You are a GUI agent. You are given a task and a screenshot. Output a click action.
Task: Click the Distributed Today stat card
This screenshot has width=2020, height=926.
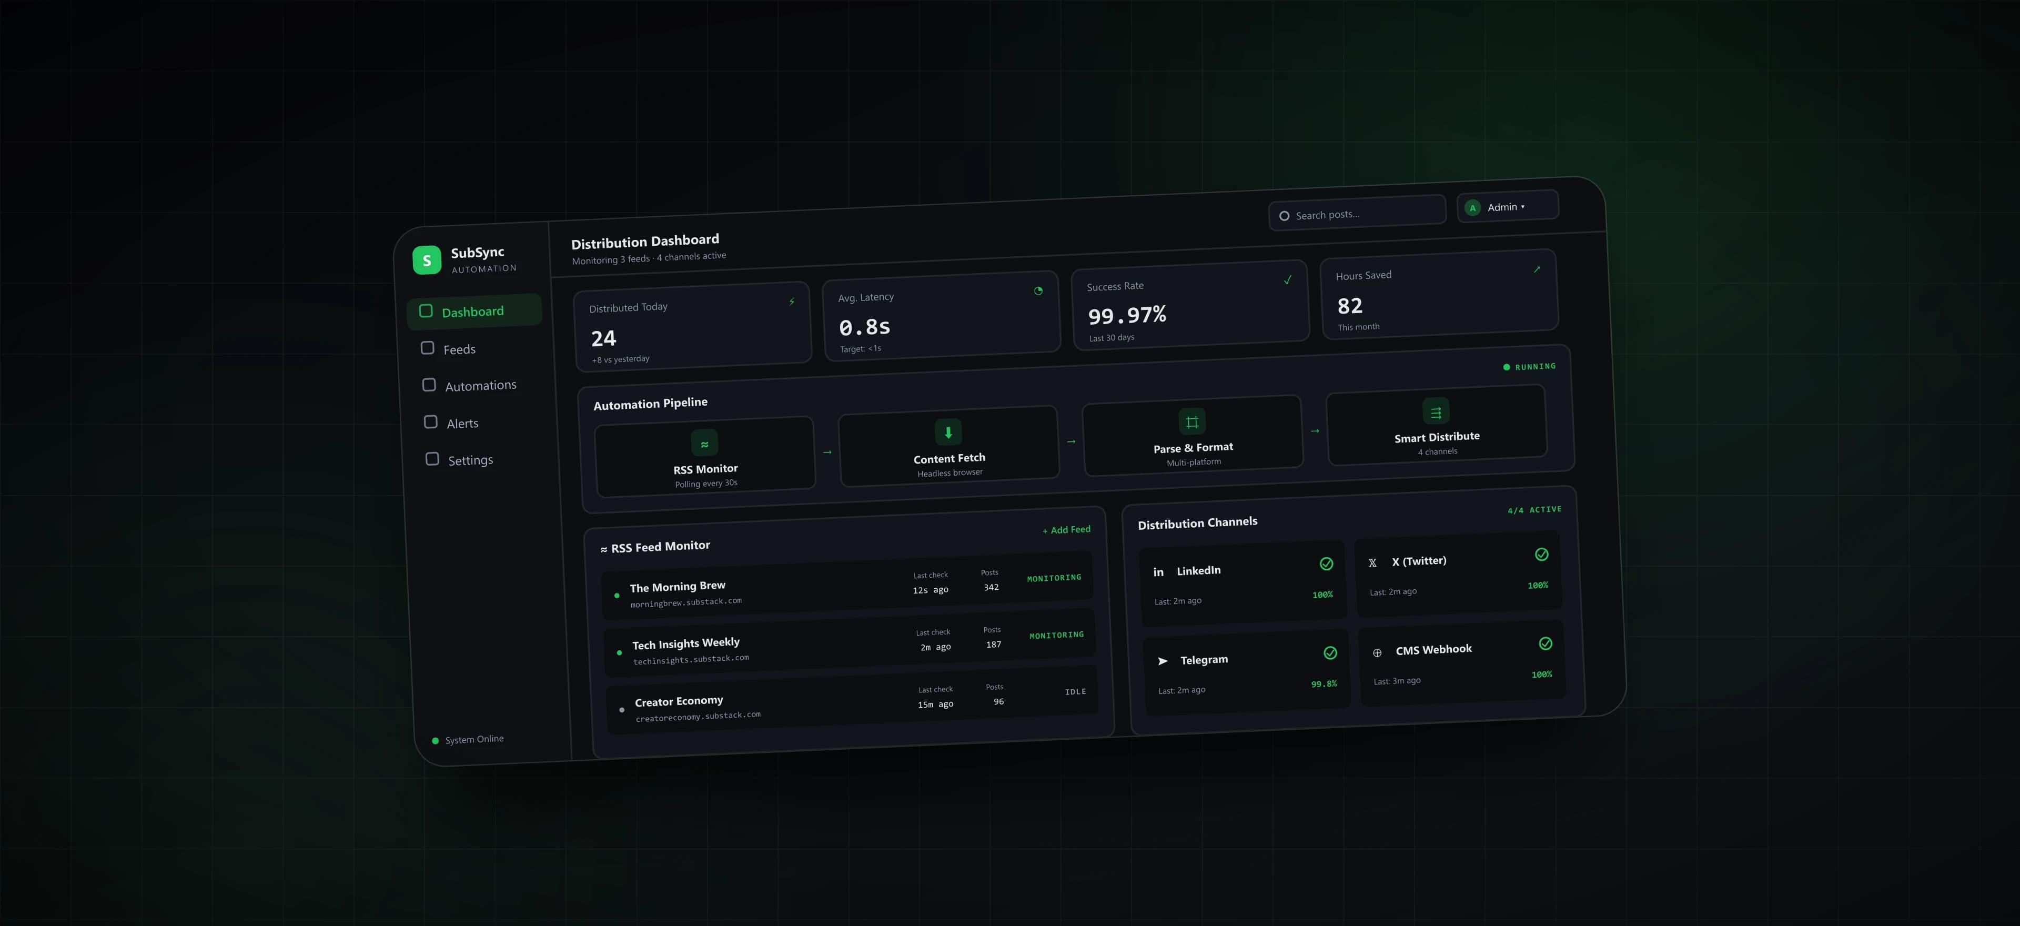click(692, 327)
